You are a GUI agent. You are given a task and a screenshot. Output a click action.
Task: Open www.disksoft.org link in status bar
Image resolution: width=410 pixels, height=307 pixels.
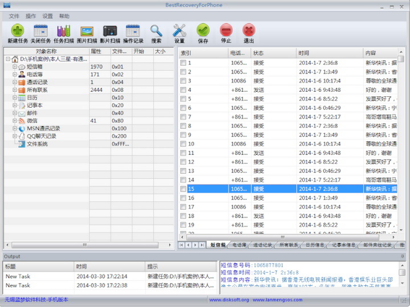click(x=229, y=300)
